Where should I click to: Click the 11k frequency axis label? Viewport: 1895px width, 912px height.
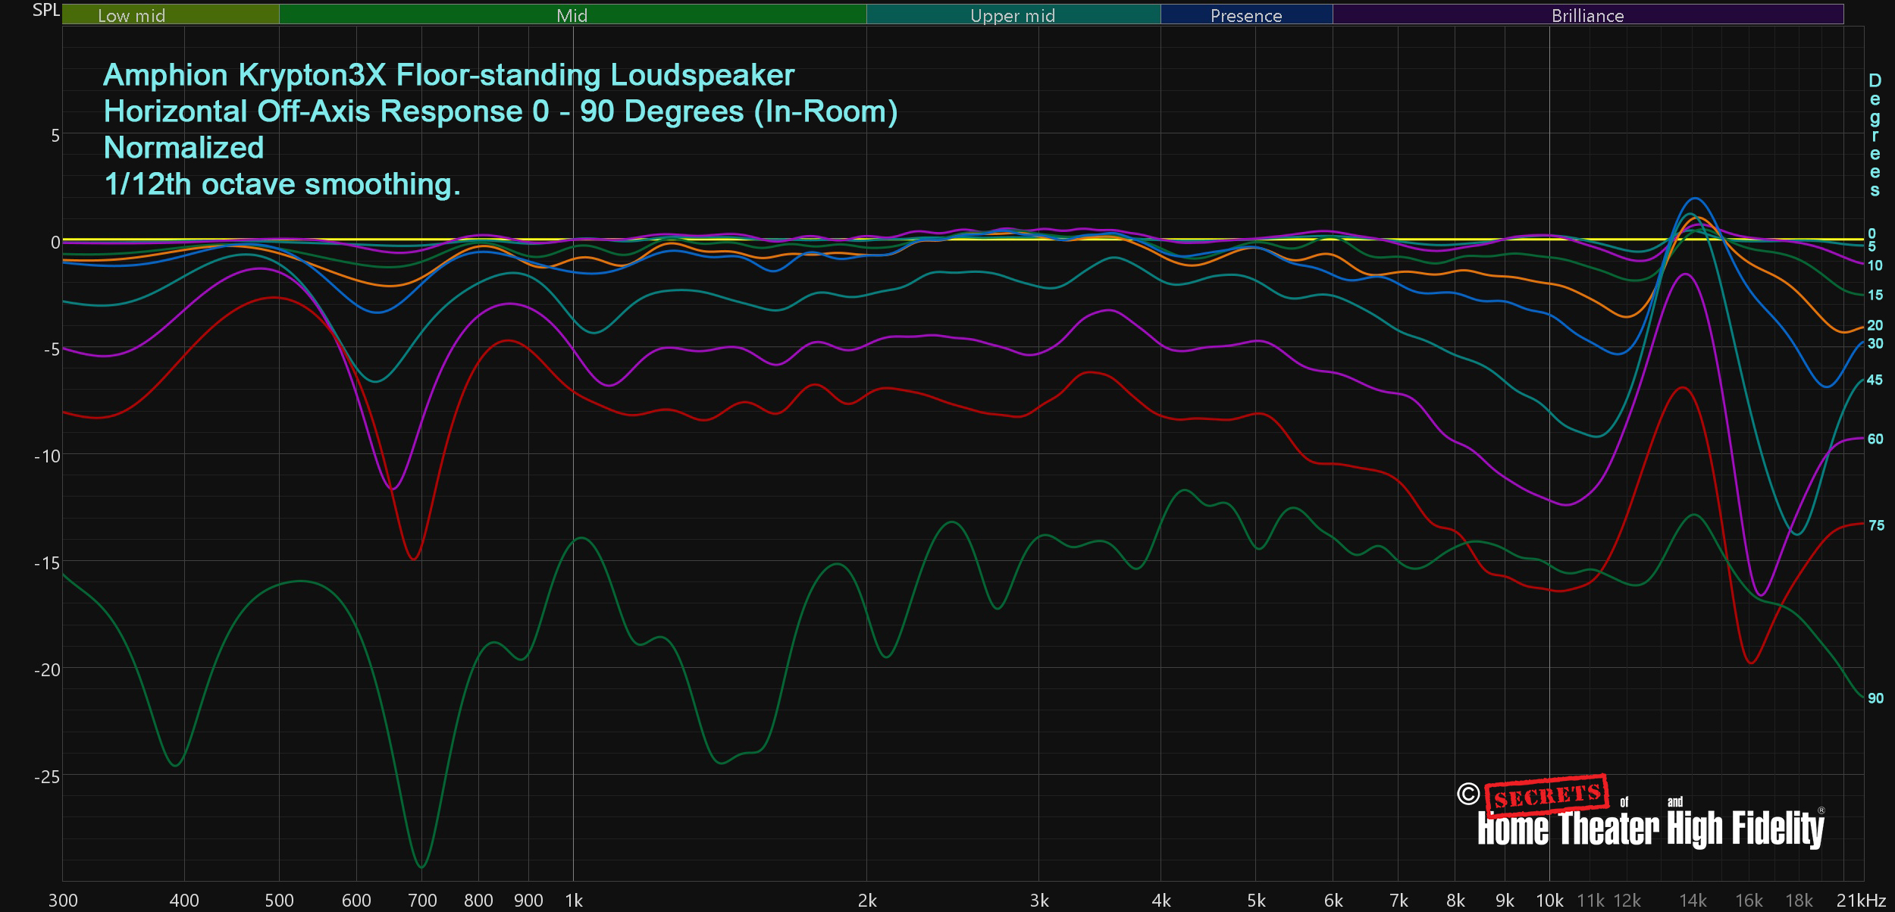[1590, 901]
